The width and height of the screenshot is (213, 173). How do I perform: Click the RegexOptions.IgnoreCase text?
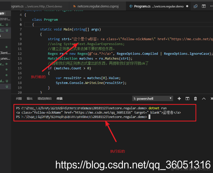point(187,53)
